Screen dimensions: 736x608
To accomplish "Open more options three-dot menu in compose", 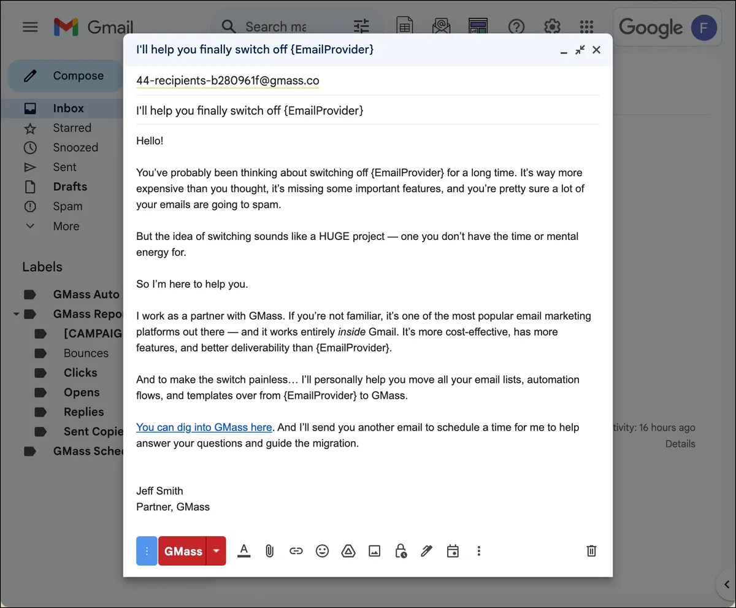I will click(479, 551).
